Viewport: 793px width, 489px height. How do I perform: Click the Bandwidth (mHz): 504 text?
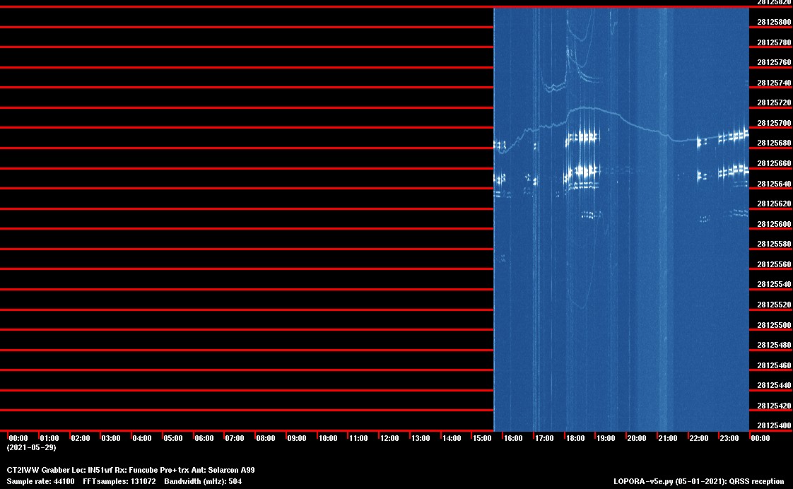coord(203,481)
